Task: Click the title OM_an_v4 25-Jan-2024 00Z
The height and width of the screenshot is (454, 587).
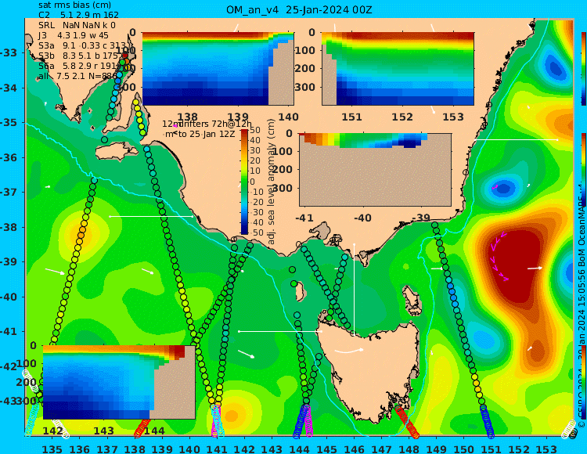Action: (x=299, y=10)
